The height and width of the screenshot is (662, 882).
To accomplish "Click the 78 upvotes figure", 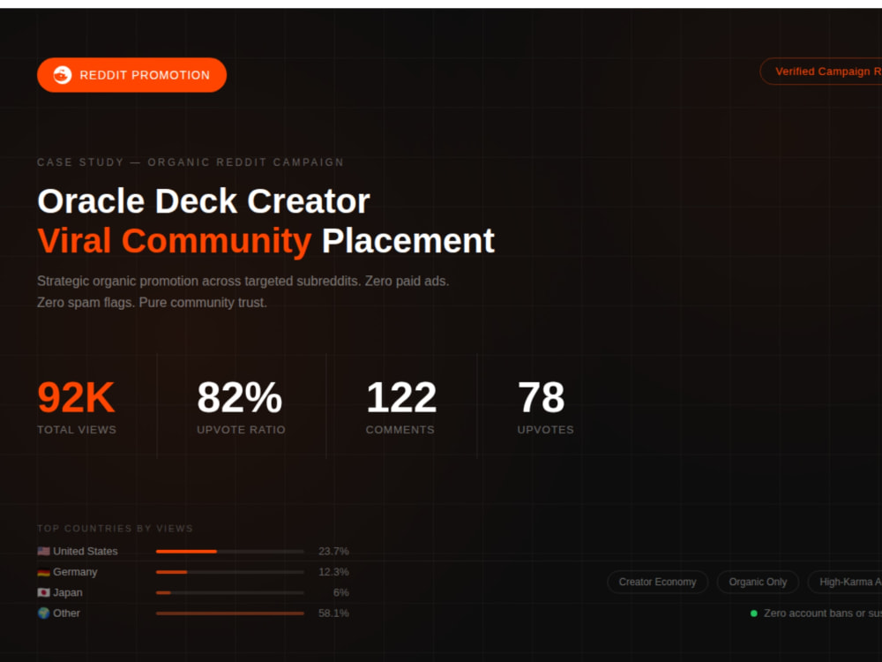I will pos(542,397).
